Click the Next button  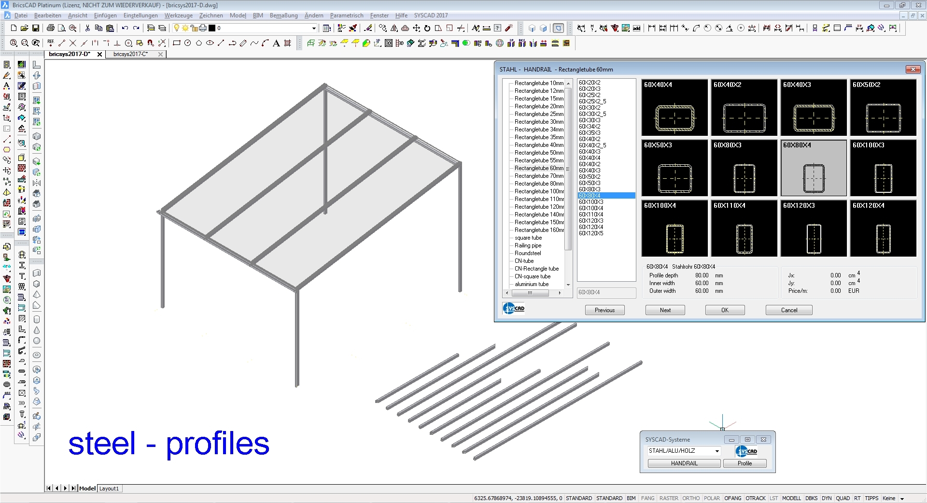pos(665,310)
